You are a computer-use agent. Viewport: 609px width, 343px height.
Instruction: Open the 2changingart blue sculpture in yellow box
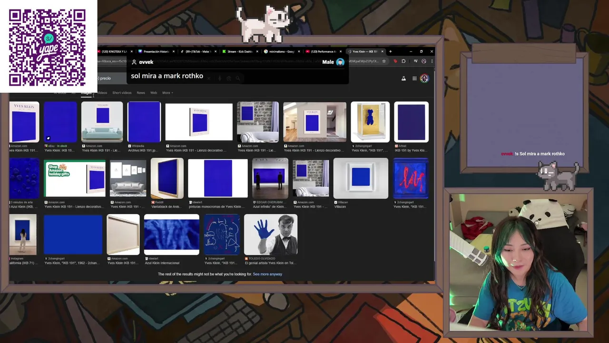370,122
